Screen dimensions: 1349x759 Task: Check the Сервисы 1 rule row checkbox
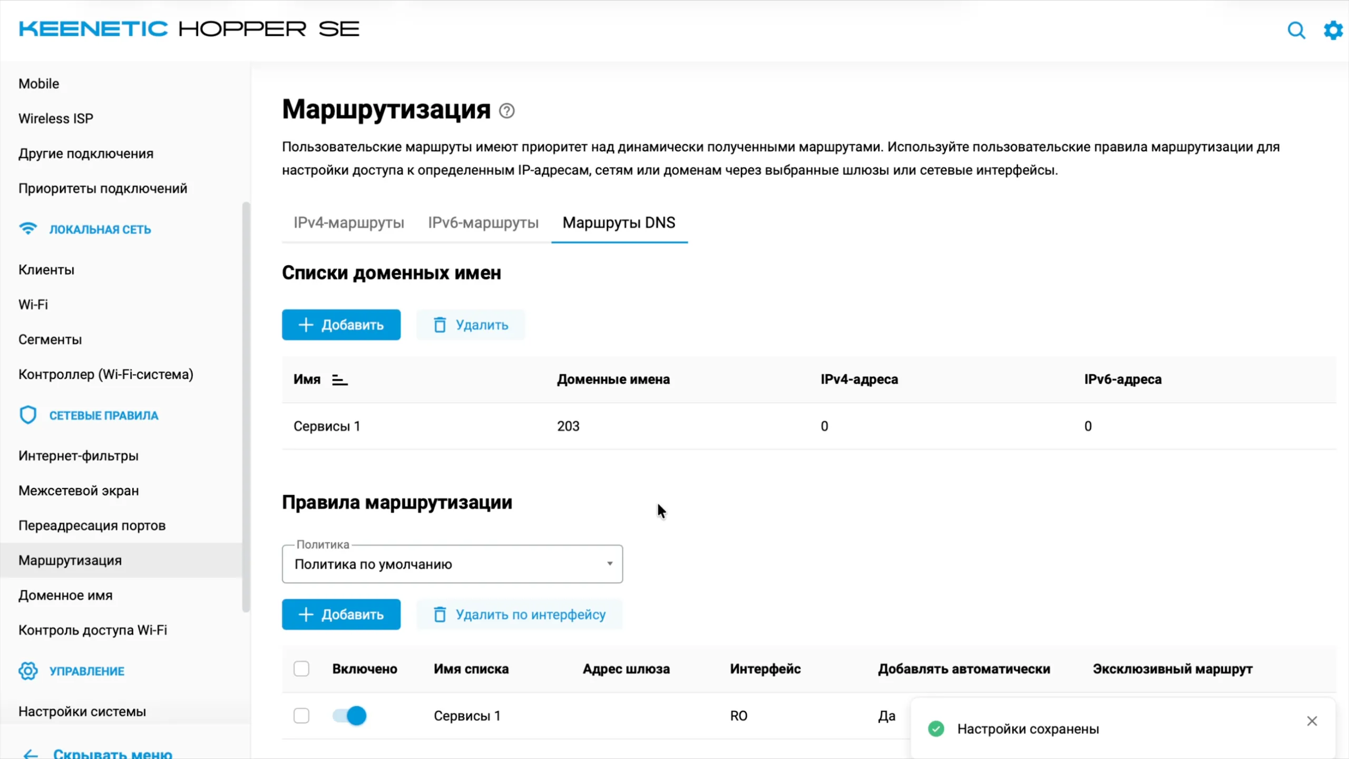(301, 716)
